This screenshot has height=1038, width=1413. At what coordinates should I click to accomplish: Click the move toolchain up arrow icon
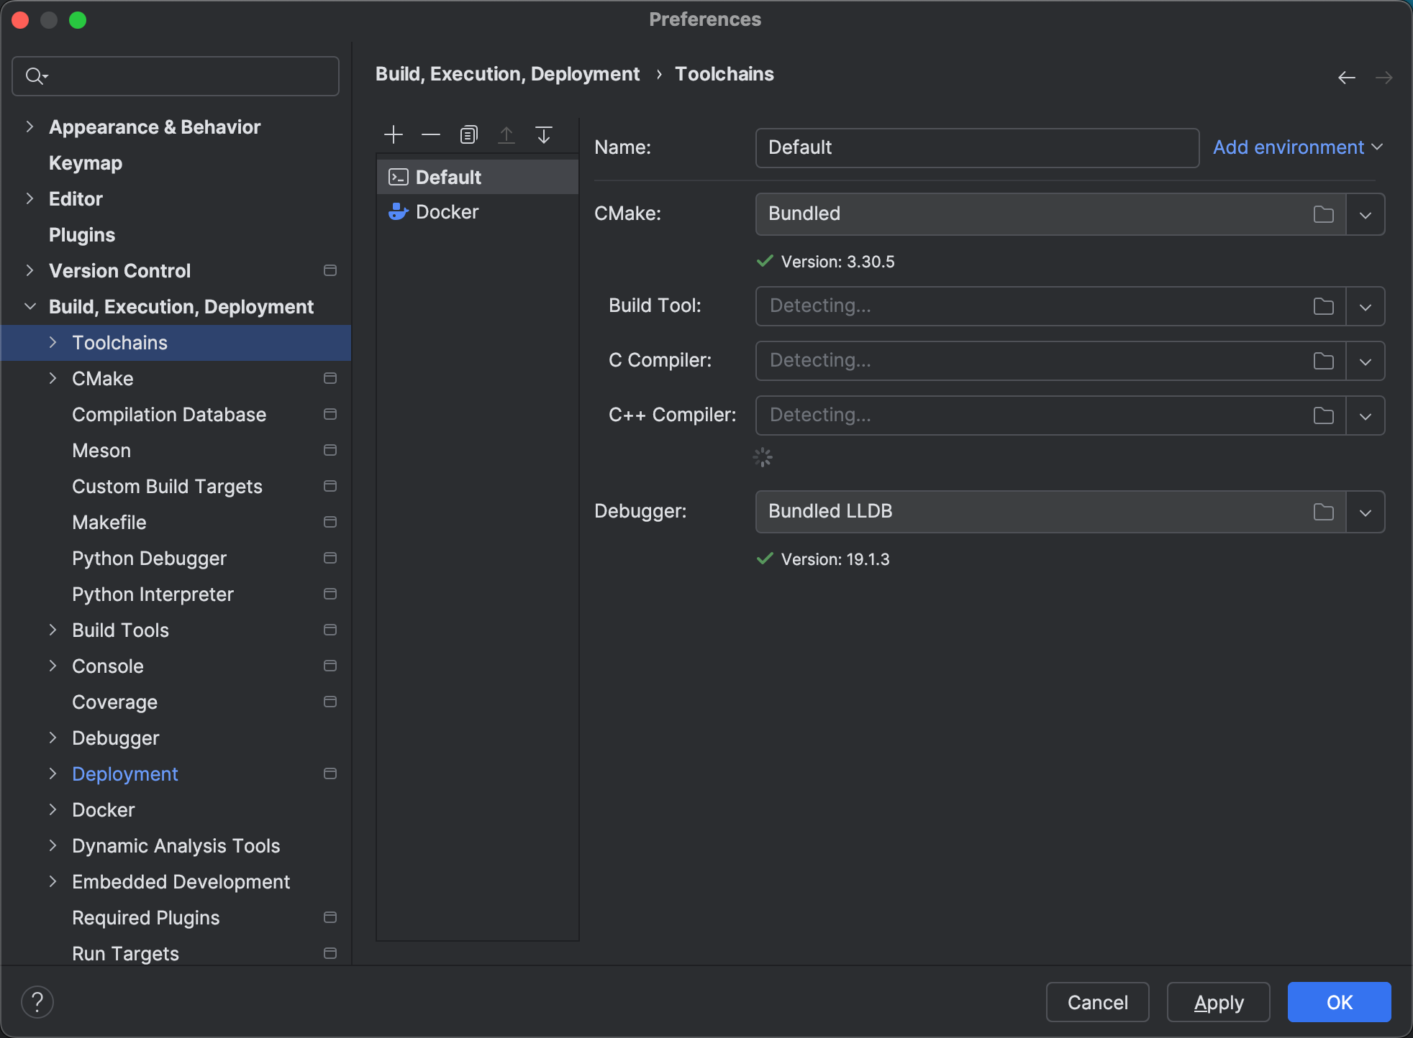(506, 134)
